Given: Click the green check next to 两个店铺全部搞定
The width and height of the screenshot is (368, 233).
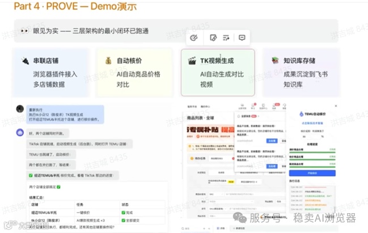Looking at the screenshot, I should pyautogui.click(x=58, y=187).
